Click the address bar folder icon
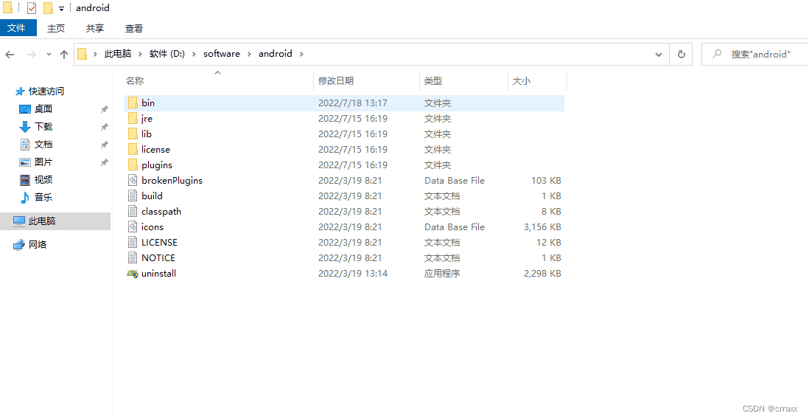This screenshot has width=809, height=419. 82,54
